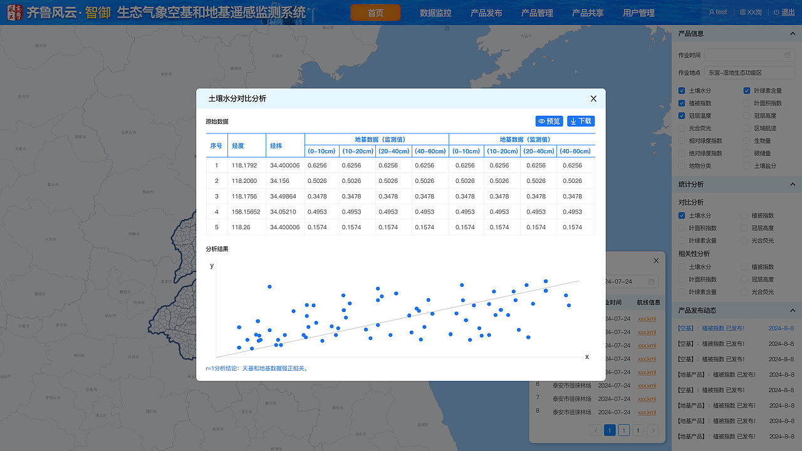This screenshot has width=802, height=451.
Task: Enable the 光合荧光 product checkbox
Action: pyautogui.click(x=682, y=128)
